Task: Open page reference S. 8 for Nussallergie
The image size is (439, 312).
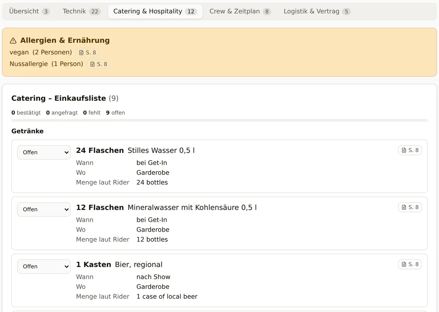Action: 99,64
